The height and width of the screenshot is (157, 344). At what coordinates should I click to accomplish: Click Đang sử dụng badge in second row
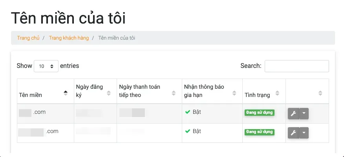point(260,132)
